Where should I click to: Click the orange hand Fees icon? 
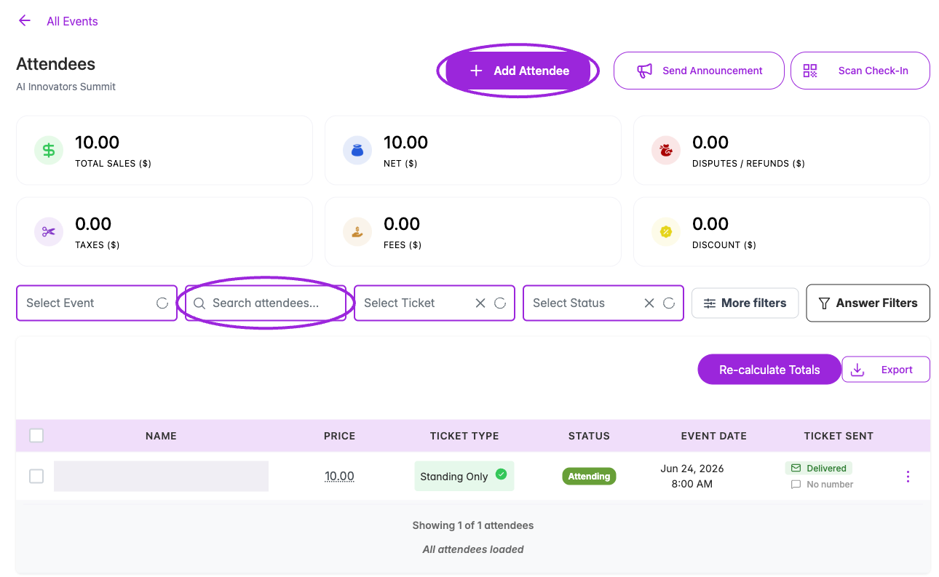[357, 232]
